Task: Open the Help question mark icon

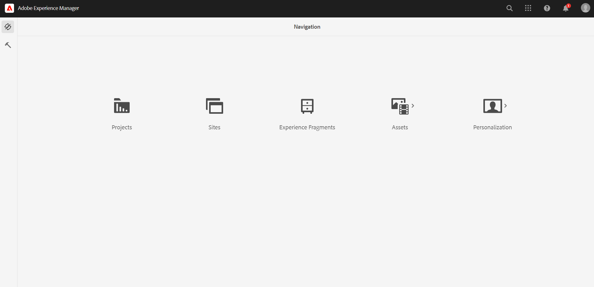Action: pyautogui.click(x=547, y=8)
